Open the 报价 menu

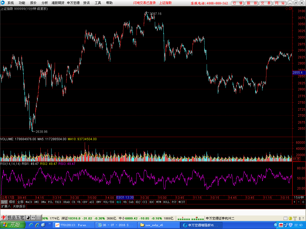coord(33,3)
